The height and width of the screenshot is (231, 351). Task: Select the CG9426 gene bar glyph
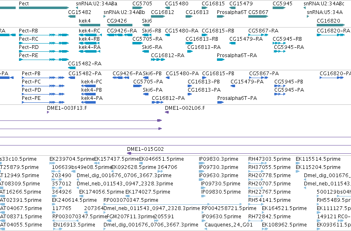(x=120, y=25)
